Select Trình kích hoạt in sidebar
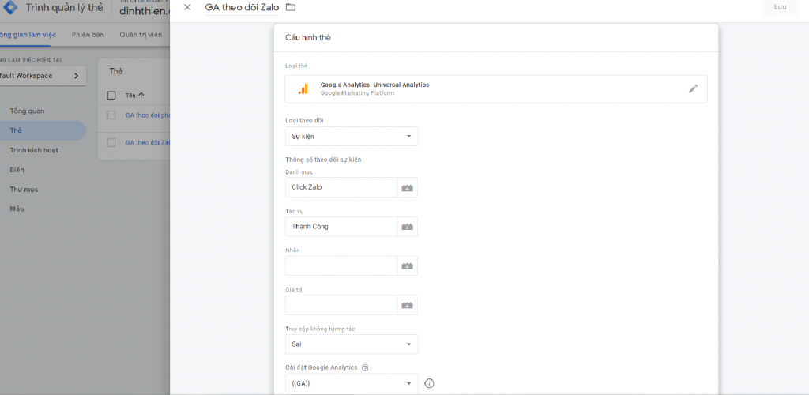809x395 pixels. pos(34,150)
